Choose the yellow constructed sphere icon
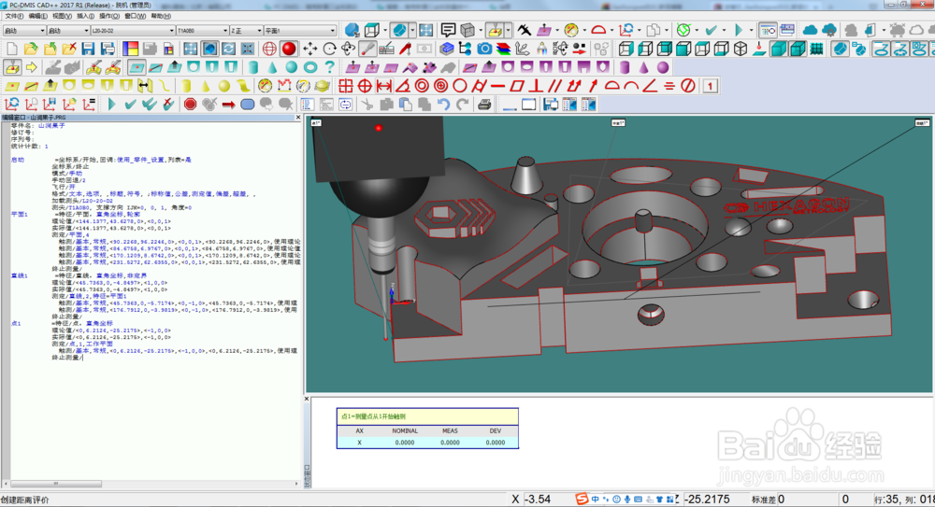935x507 pixels. tap(224, 86)
